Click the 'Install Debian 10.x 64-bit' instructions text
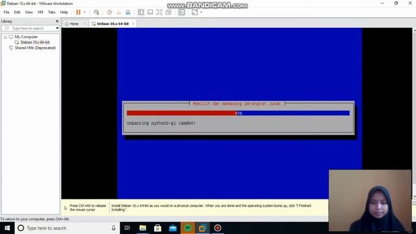Viewport: 416px width, 234px height. click(x=211, y=207)
